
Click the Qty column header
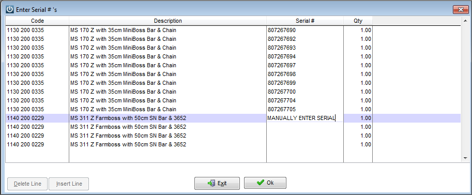tap(358, 21)
